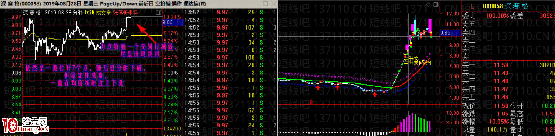Select the 14:55 trade row with volume 62
The width and height of the screenshot is (555, 136).
point(231,110)
